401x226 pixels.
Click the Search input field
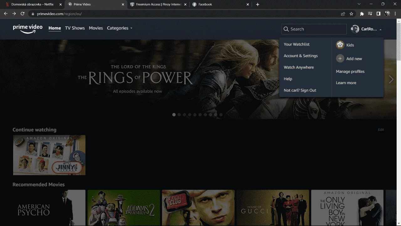[314, 29]
